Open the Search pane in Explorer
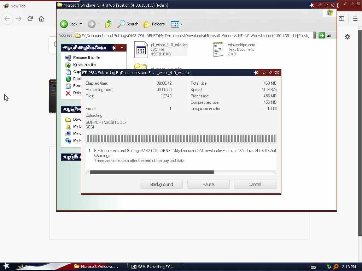The image size is (362, 271). point(128,24)
